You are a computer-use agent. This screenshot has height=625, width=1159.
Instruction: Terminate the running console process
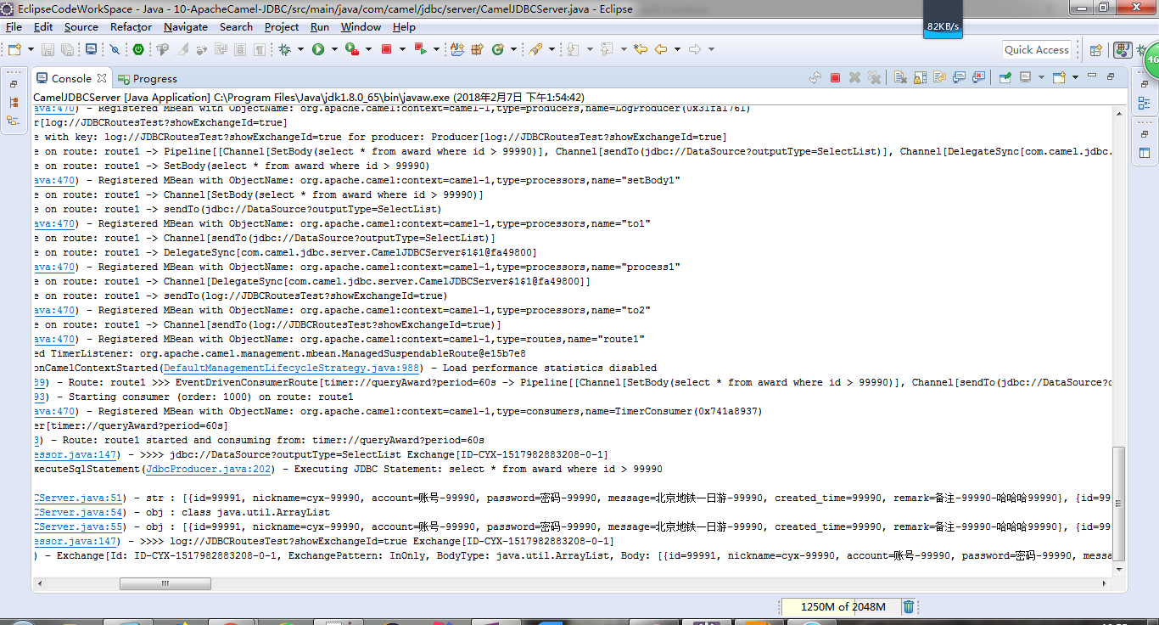pyautogui.click(x=835, y=77)
